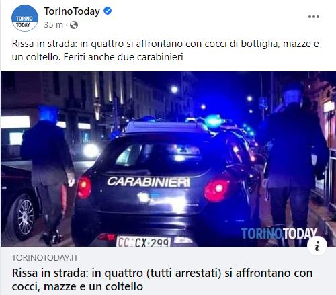Click the TORINOTODAY.IT domain label
This screenshot has height=295, width=336.
pyautogui.click(x=45, y=258)
